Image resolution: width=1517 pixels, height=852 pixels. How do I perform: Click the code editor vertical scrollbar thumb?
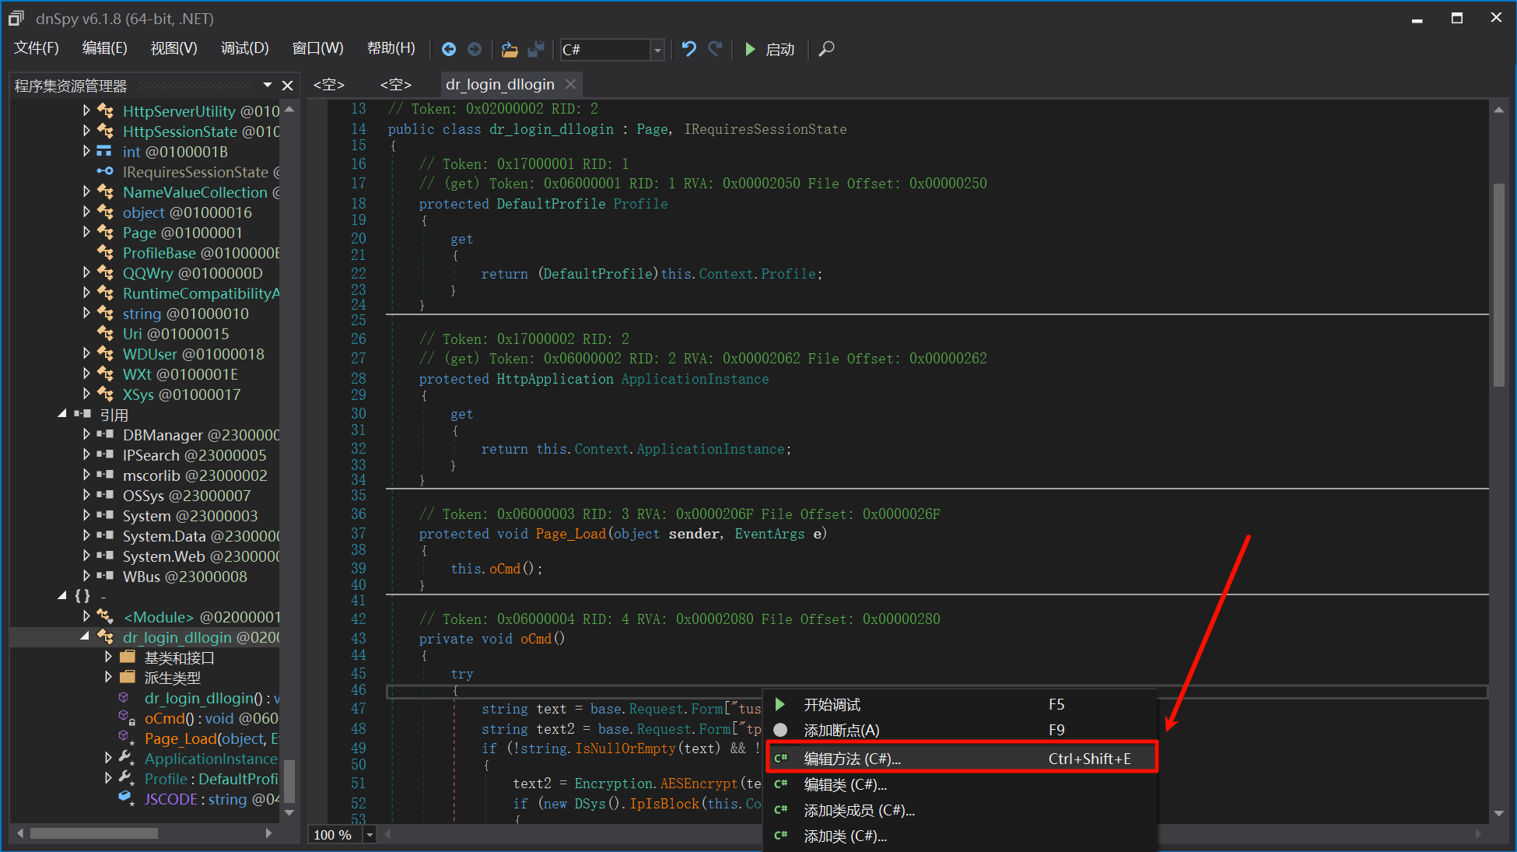click(1498, 284)
